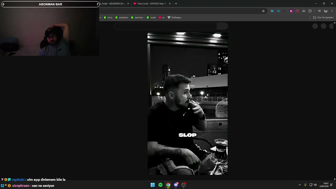This screenshot has height=189, width=336.
Task: Click the page scrollbar down arrow
Action: pyautogui.click(x=334, y=179)
